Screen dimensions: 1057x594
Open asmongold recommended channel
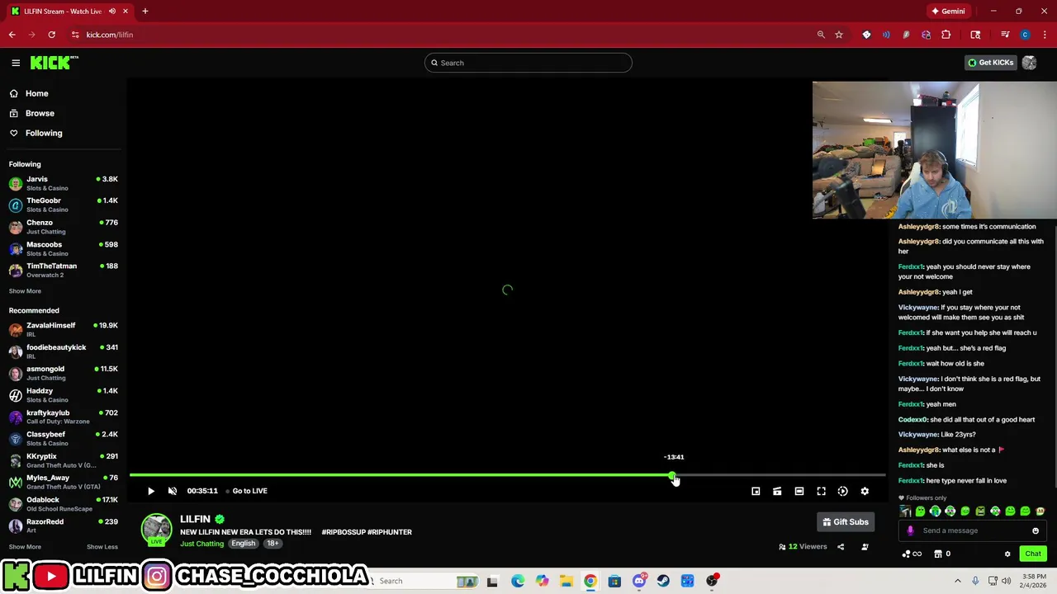63,373
